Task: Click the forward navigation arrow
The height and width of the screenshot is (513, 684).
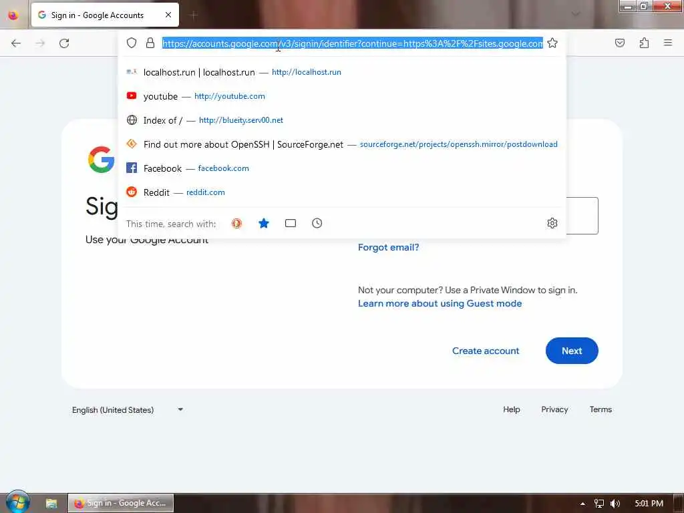Action: 40,43
